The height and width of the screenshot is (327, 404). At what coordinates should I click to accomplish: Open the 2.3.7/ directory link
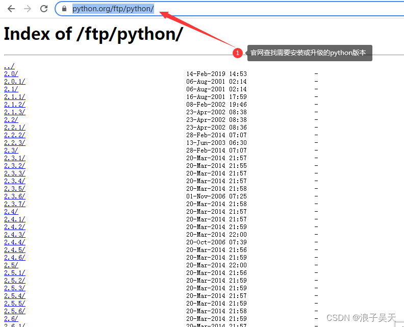[x=15, y=204]
